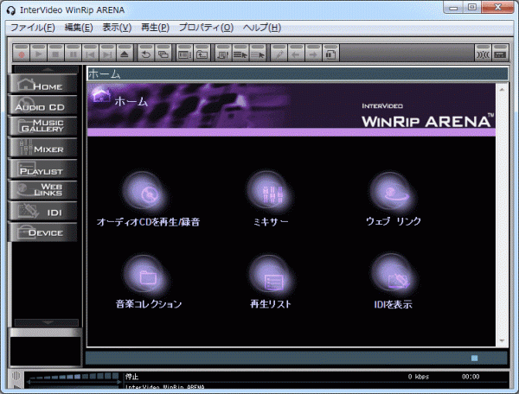Image resolution: width=519 pixels, height=394 pixels.
Task: Open Audio CD sidebar section
Action: tap(43, 105)
